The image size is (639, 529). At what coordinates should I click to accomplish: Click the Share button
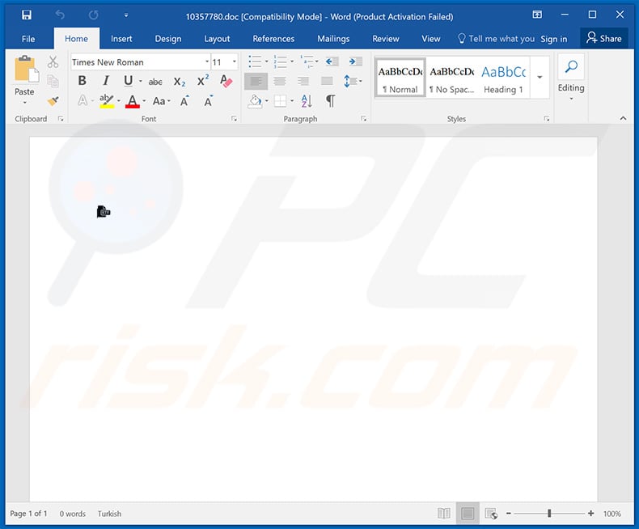click(604, 39)
